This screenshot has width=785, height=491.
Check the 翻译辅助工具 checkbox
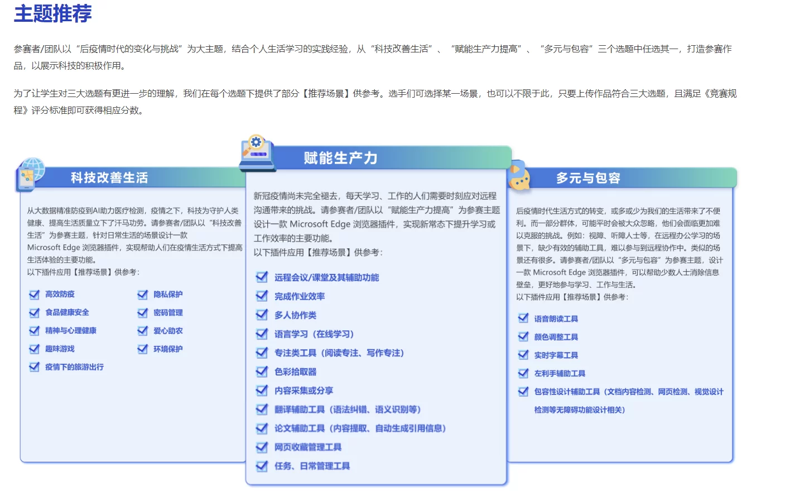click(x=262, y=409)
